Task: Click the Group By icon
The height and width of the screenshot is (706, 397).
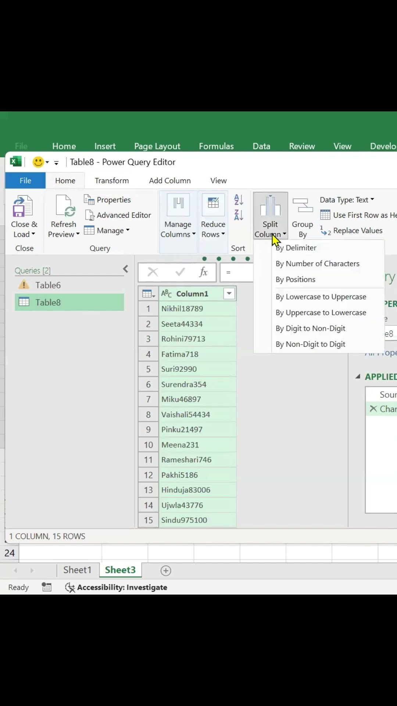Action: point(303,205)
